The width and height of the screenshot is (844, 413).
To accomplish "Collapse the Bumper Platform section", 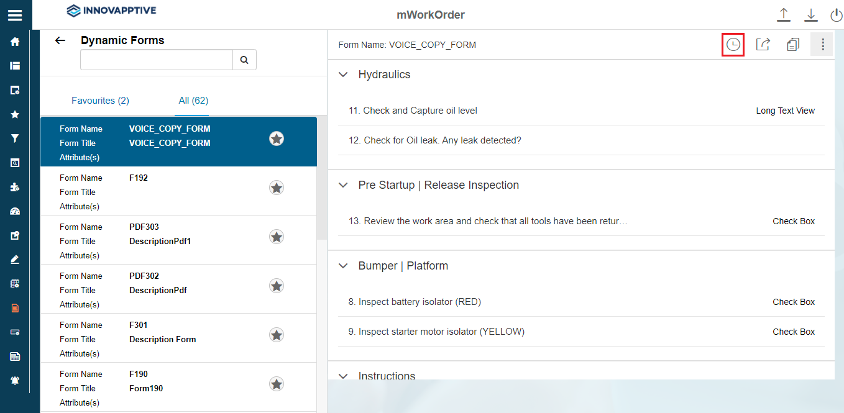I will tap(343, 266).
